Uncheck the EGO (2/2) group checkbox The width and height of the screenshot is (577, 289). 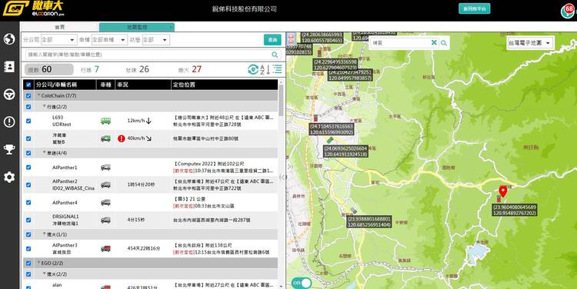click(x=28, y=264)
